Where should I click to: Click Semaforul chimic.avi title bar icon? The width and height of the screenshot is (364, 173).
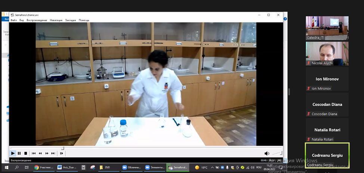[12, 15]
